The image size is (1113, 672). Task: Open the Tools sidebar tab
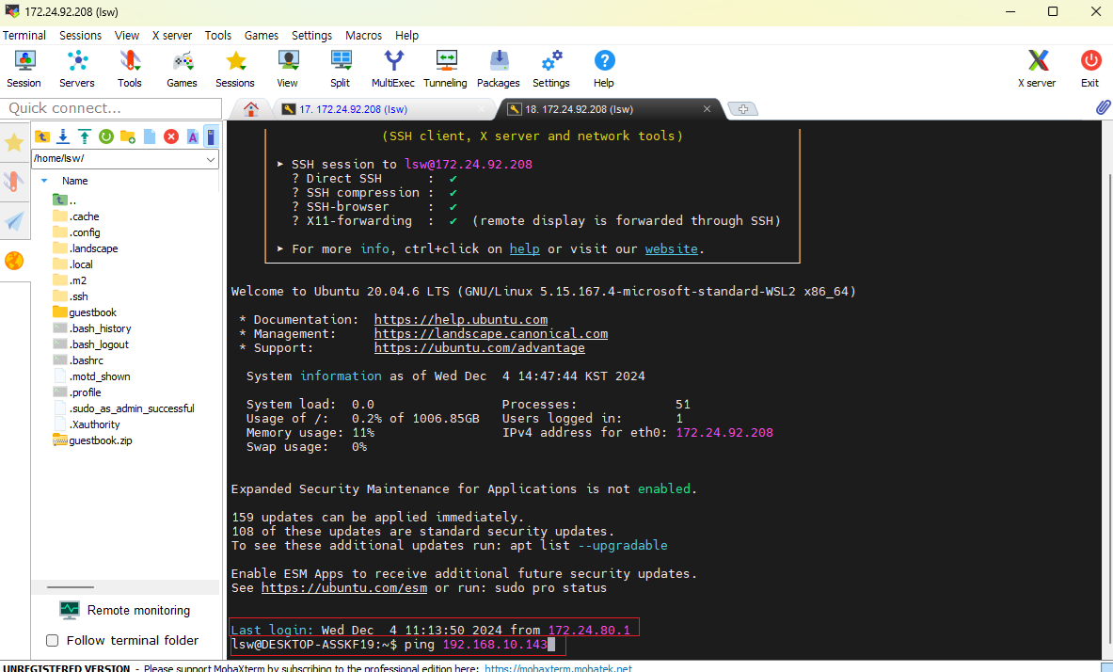[x=14, y=181]
